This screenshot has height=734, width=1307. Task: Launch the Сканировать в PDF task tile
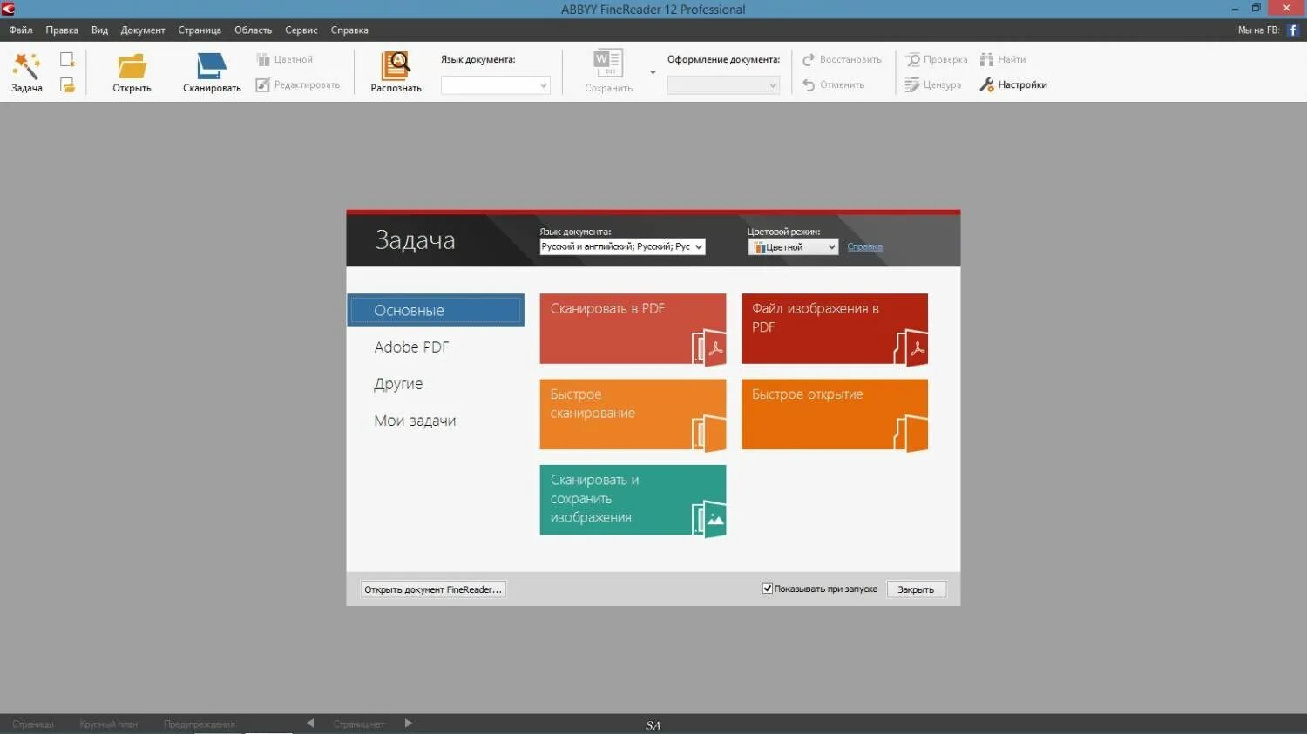633,328
